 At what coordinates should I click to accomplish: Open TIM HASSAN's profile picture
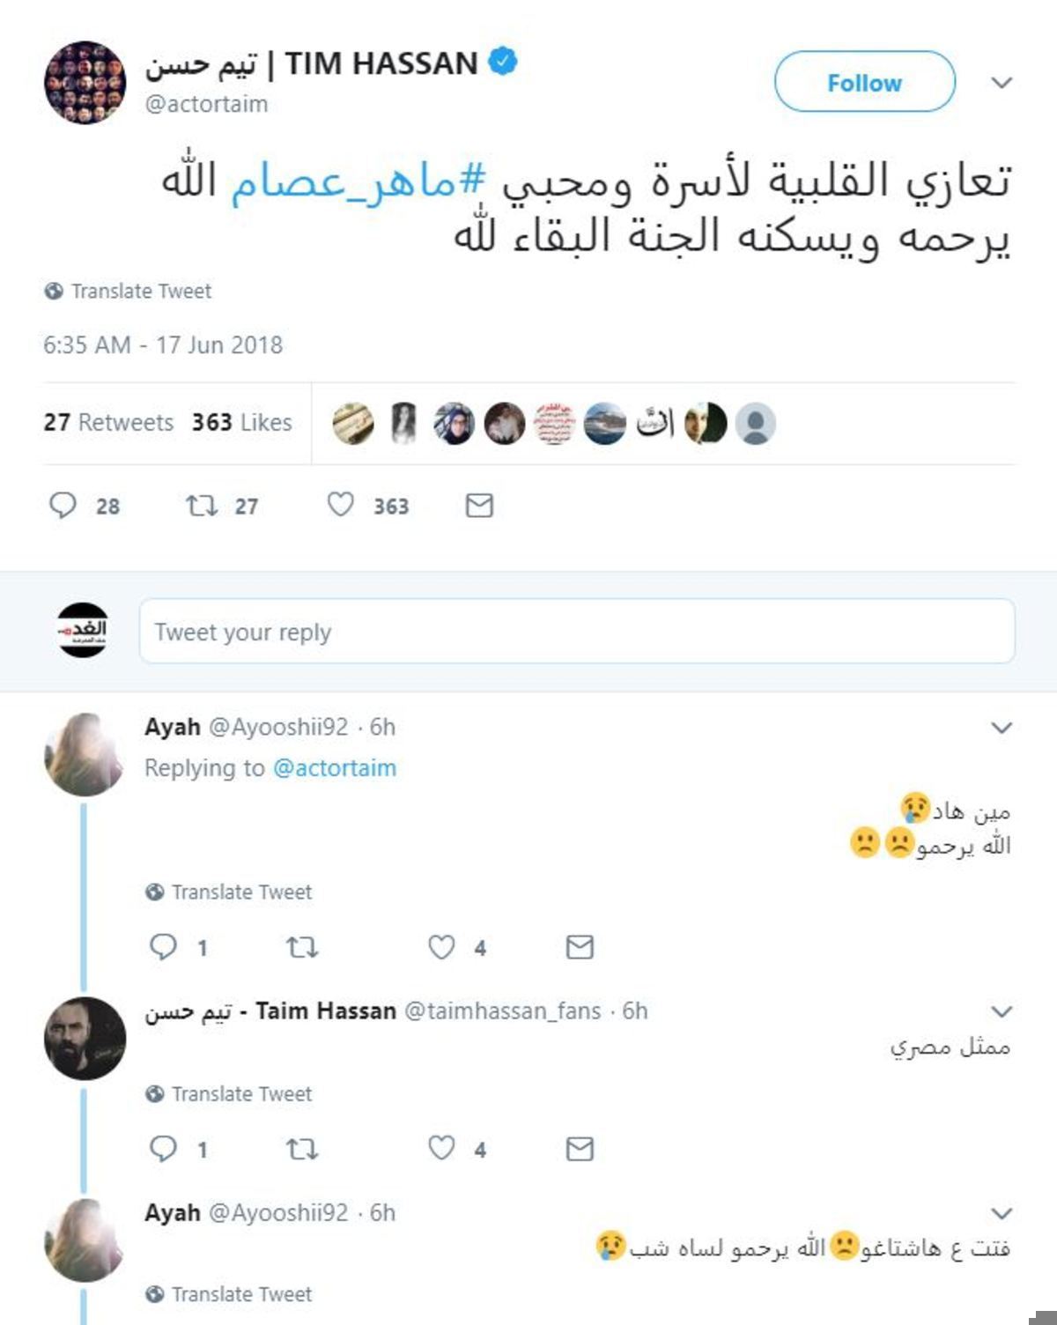click(85, 82)
